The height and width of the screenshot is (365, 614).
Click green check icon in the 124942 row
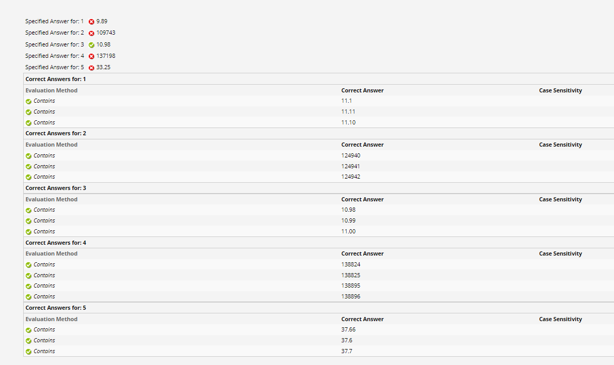coord(28,178)
